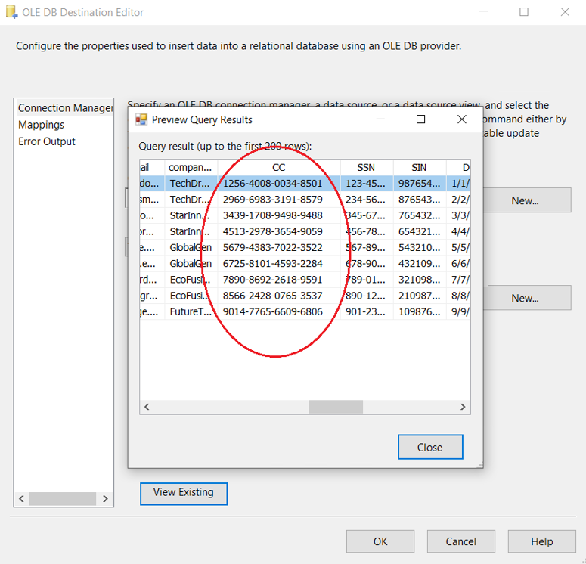Image resolution: width=586 pixels, height=564 pixels.
Task: Select the Connection Manager page
Action: [65, 108]
